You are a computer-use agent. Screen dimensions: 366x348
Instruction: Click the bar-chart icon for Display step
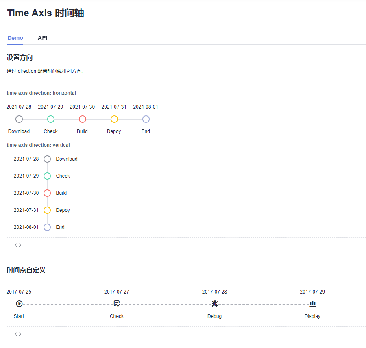312,303
